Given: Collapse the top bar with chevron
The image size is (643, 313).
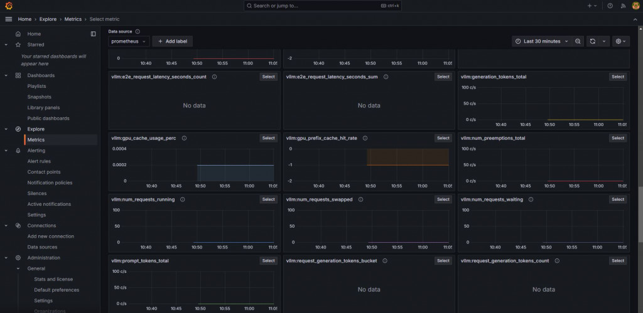Looking at the screenshot, I should (635, 19).
